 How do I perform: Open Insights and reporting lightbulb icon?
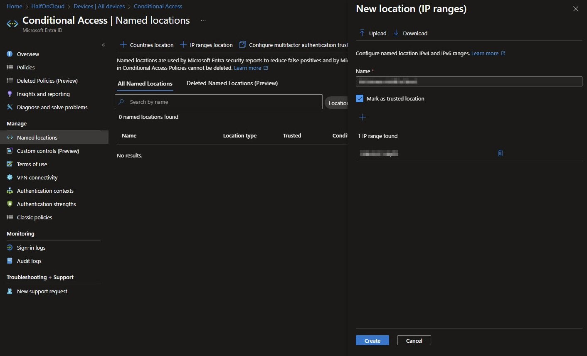tap(10, 94)
